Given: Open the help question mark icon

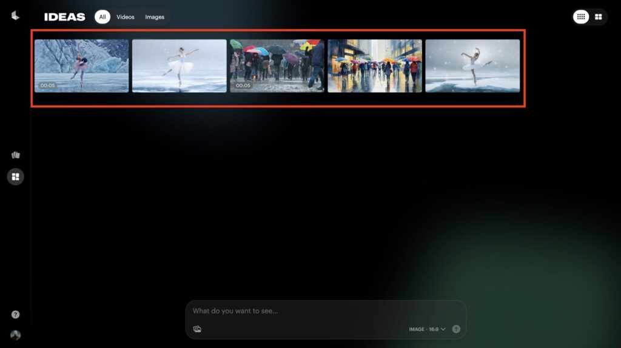Looking at the screenshot, I should tap(15, 315).
